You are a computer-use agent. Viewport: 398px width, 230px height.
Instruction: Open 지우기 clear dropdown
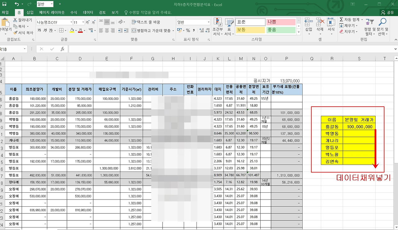349,32
